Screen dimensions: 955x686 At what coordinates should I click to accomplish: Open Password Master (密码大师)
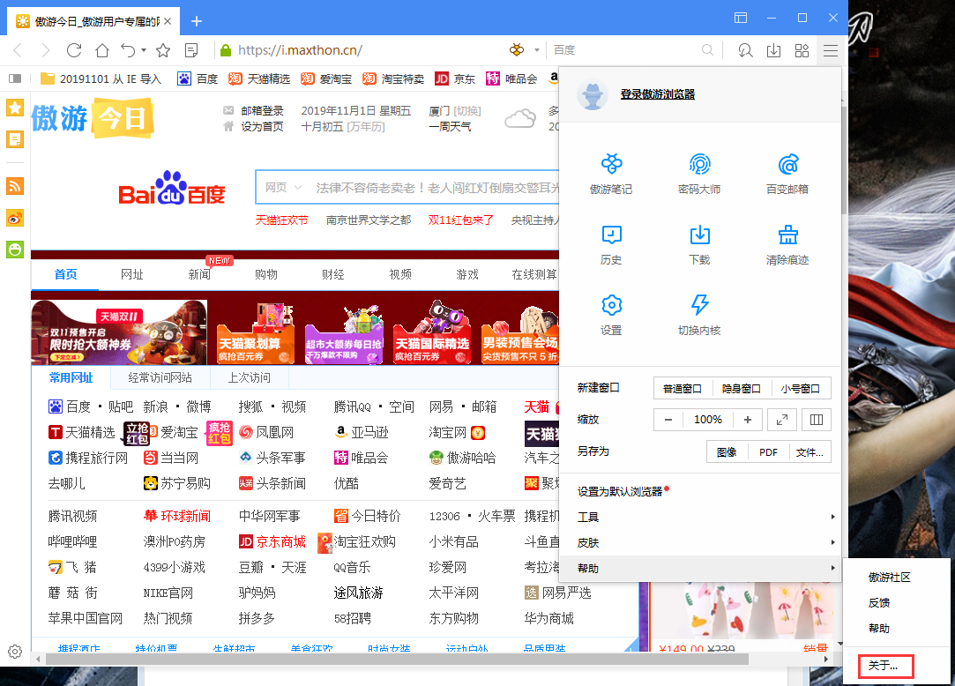[699, 172]
